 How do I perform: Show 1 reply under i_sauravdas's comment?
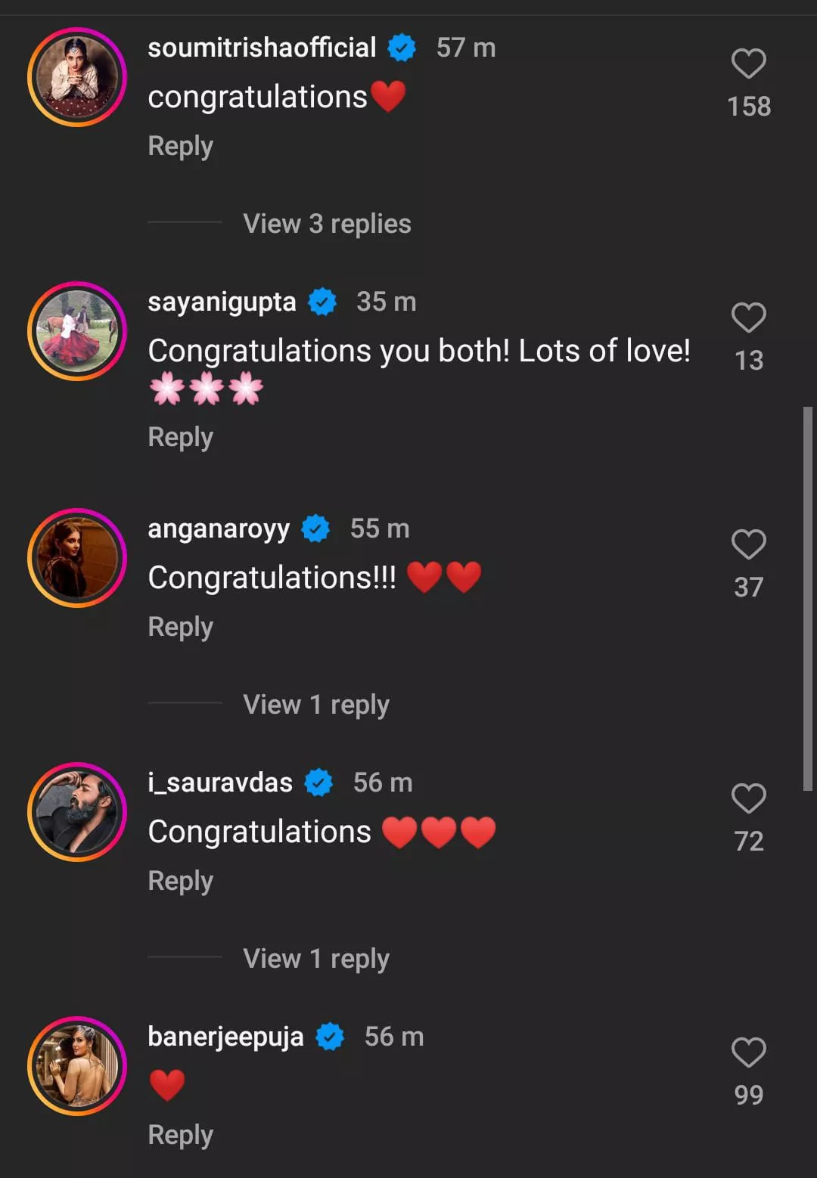[x=315, y=959]
